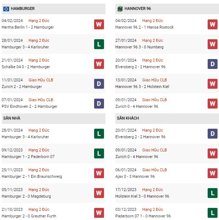Click D badge for Zurich 2-2 Hamburger
This screenshot has width=219, height=220.
pyautogui.click(x=99, y=84)
